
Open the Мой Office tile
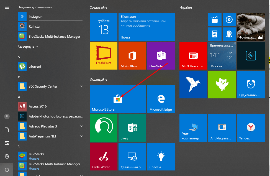point(132,56)
